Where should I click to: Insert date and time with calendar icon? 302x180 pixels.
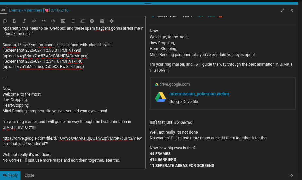102,21
